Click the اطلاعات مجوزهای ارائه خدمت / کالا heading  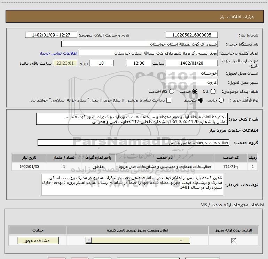tap(232, 205)
